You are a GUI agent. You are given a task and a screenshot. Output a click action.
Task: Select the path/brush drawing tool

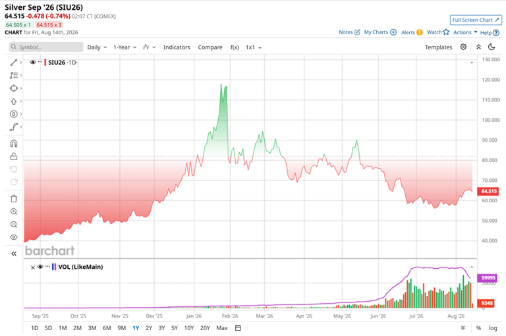(x=14, y=127)
